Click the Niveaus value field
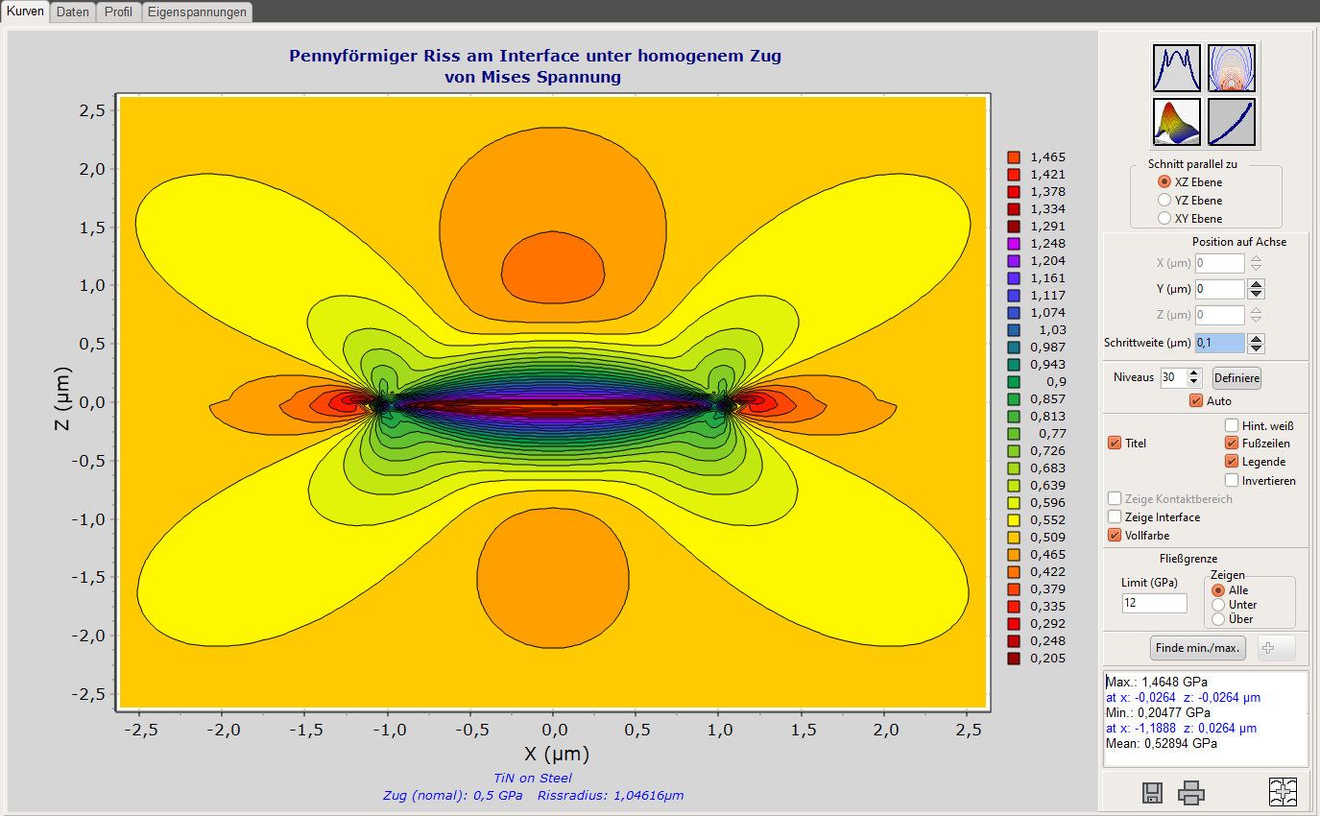 (1173, 377)
